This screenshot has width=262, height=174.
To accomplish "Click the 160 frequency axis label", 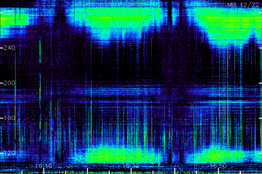I will (x=9, y=118).
